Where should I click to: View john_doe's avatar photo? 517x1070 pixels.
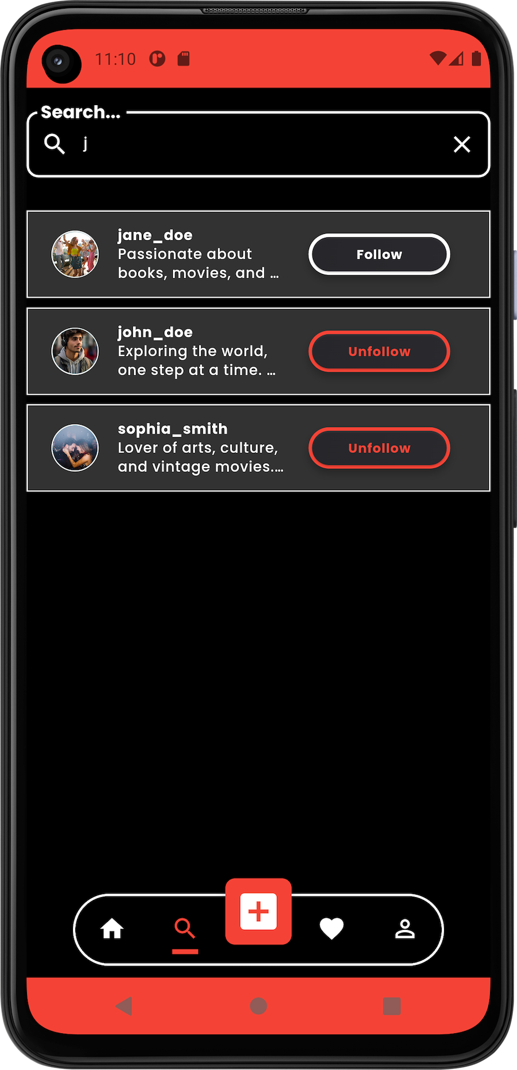75,351
